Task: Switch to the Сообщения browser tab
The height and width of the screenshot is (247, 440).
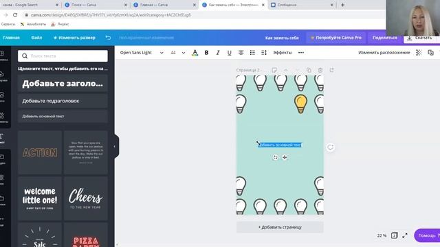Action: [x=302, y=5]
